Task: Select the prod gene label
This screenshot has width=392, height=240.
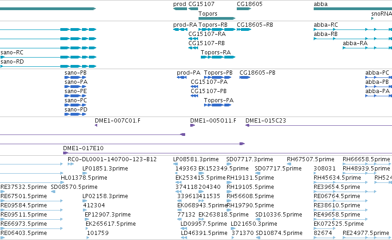Action: click(180, 4)
